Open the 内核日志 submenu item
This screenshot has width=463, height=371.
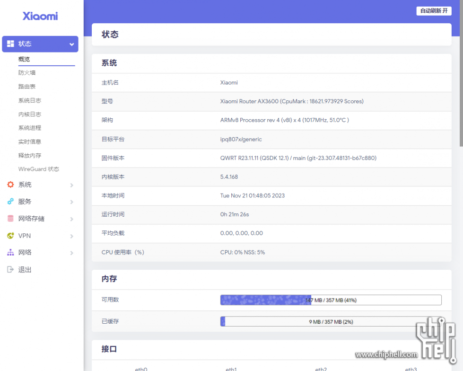29,115
